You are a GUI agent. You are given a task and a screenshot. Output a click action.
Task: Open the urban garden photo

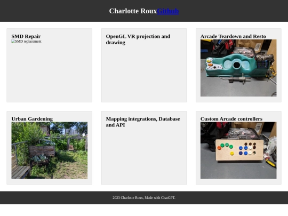(50, 150)
